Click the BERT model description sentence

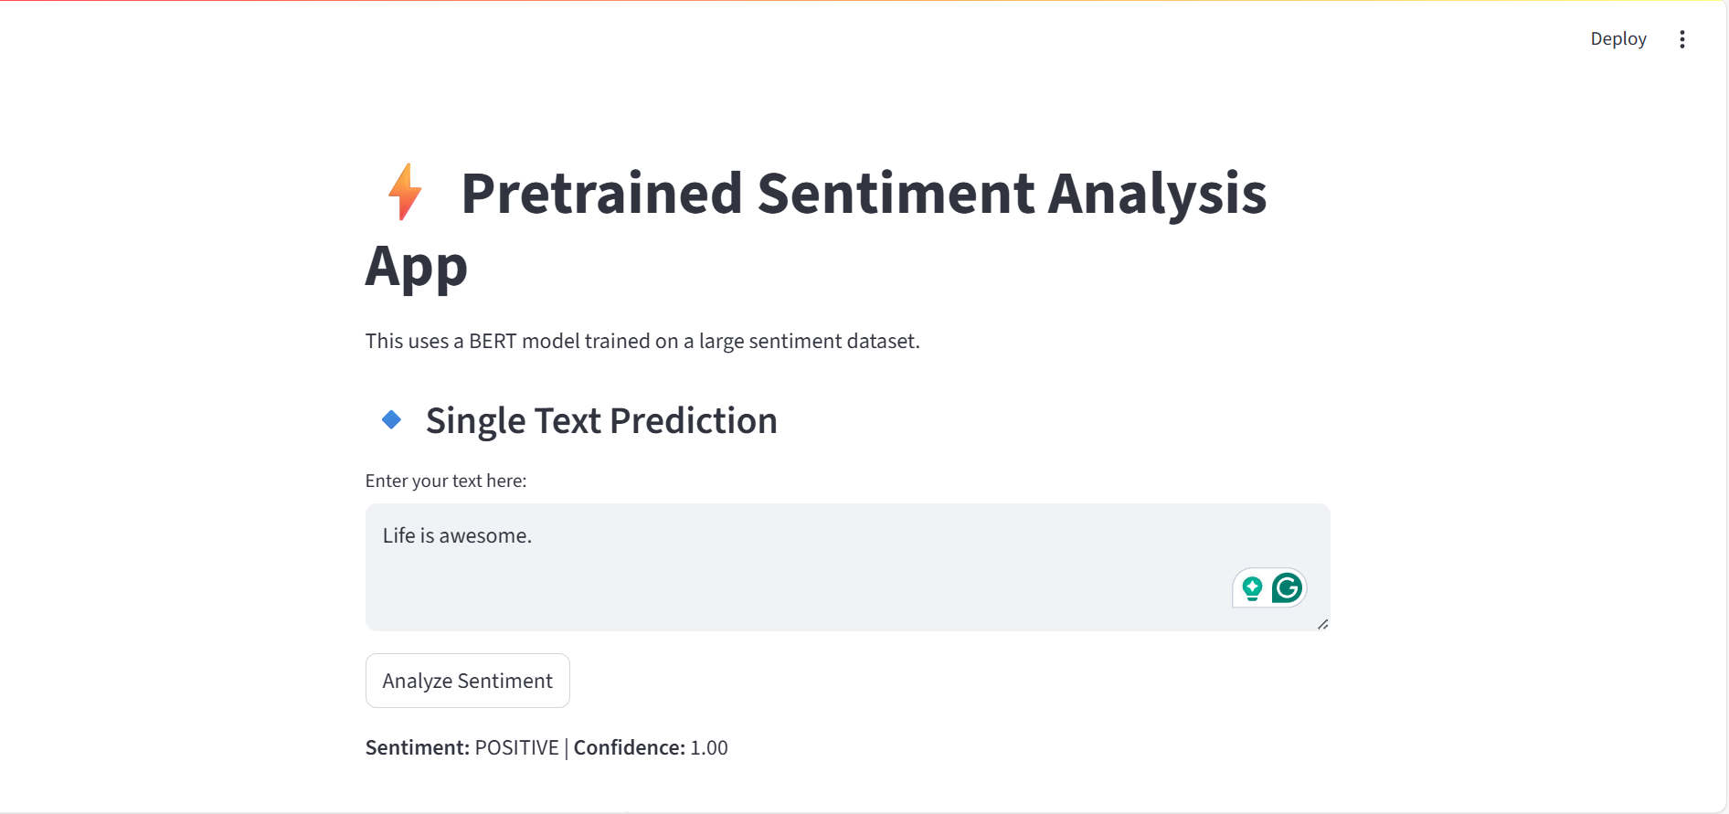click(x=642, y=340)
